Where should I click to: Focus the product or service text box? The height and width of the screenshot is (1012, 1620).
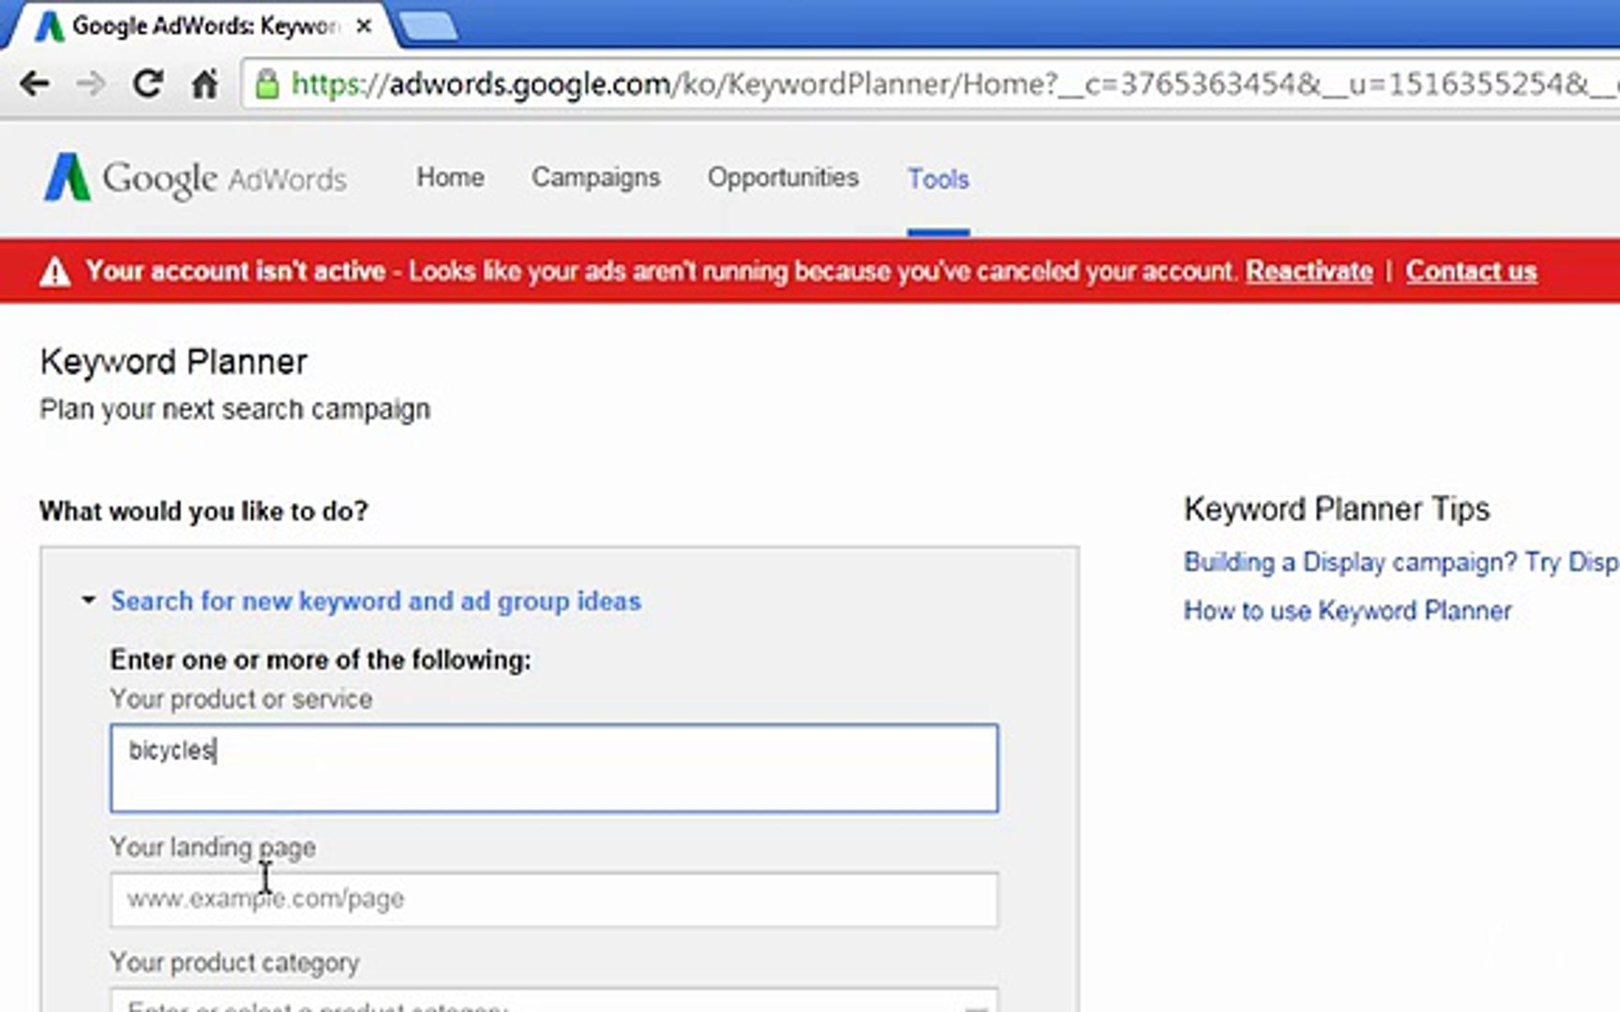pyautogui.click(x=554, y=767)
